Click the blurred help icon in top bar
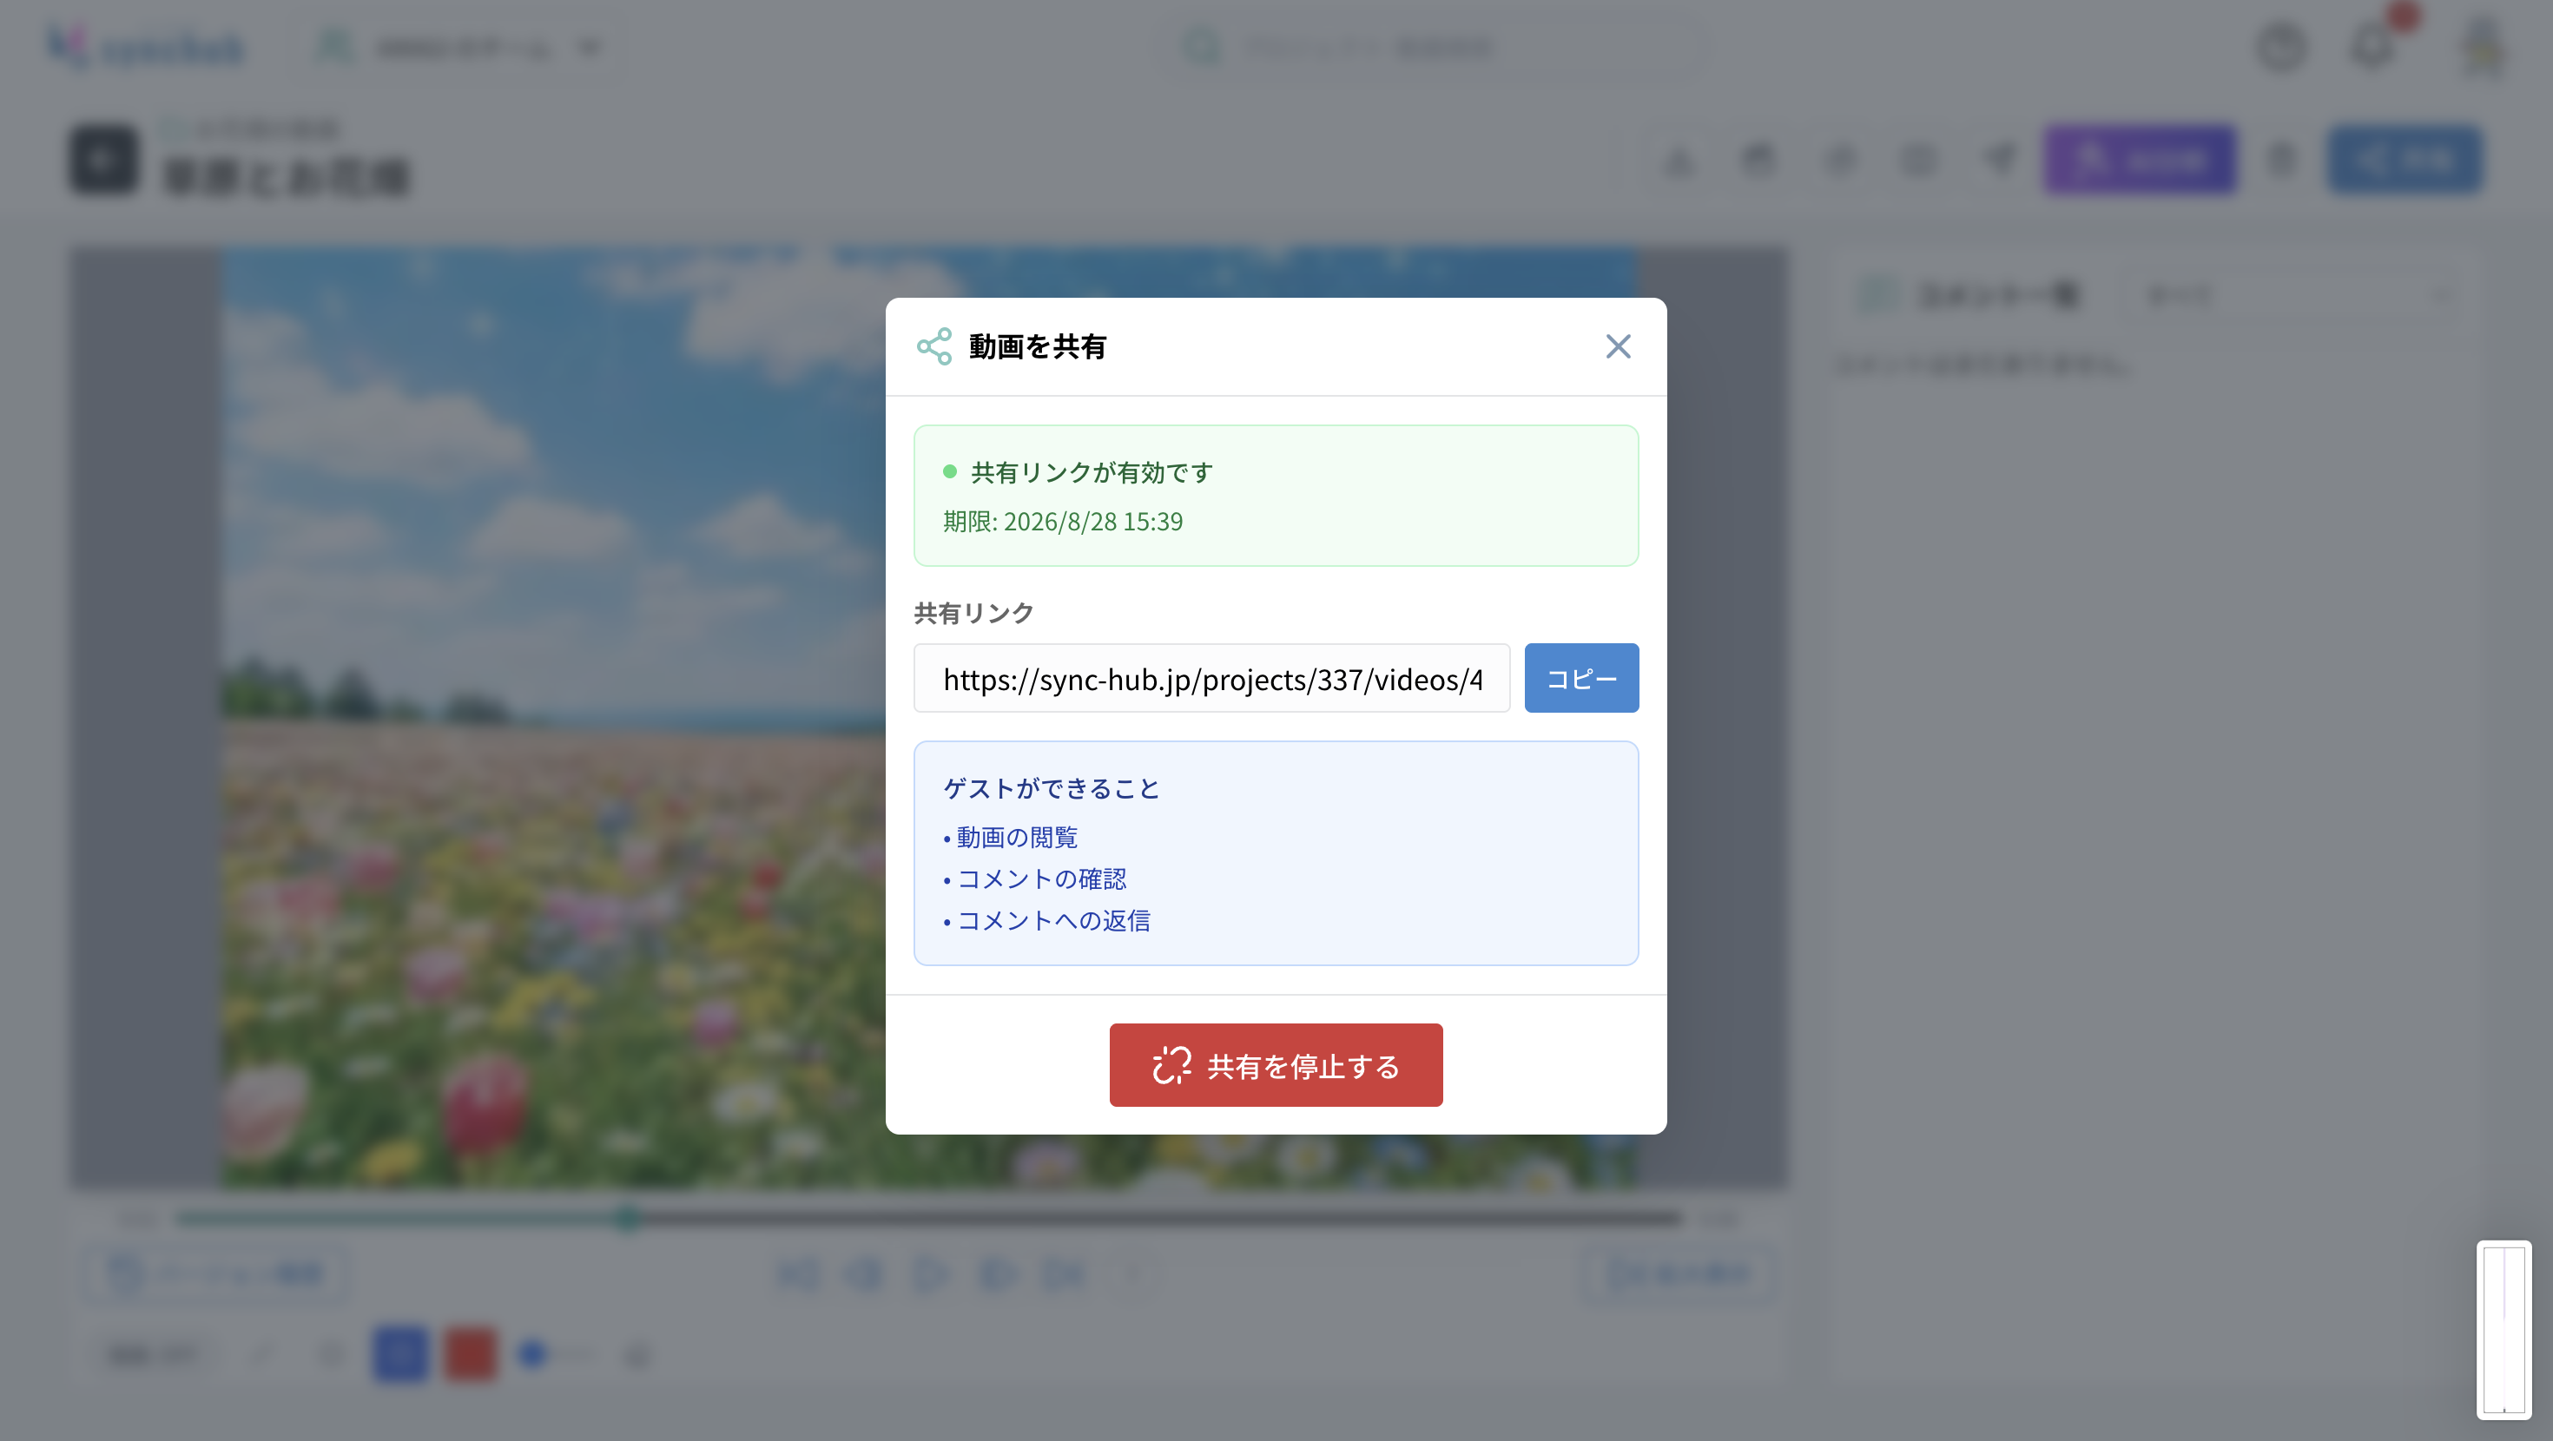This screenshot has width=2553, height=1441. [2281, 46]
